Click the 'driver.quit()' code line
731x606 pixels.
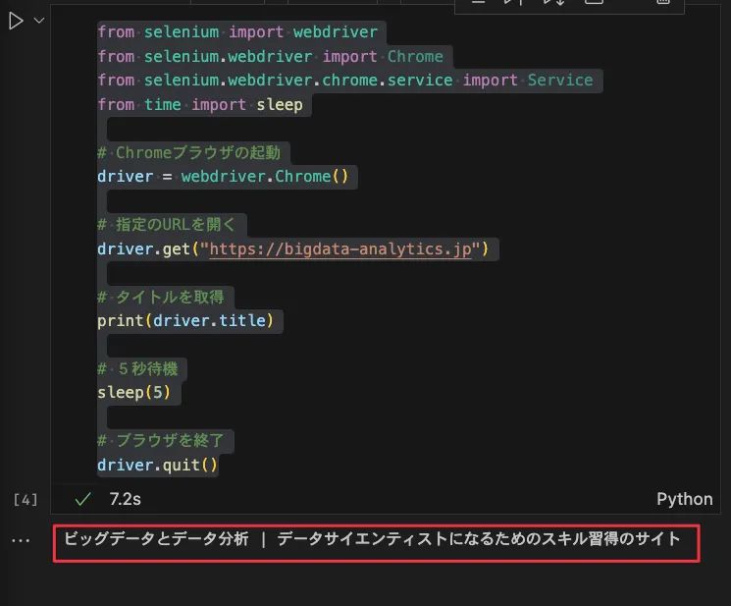[158, 465]
